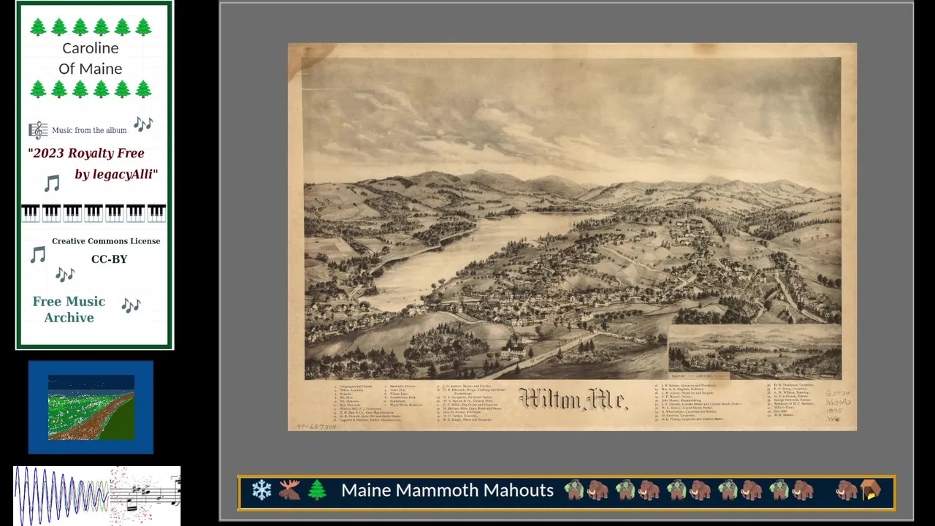Click the 'Wilton, Me.' map title

573,399
